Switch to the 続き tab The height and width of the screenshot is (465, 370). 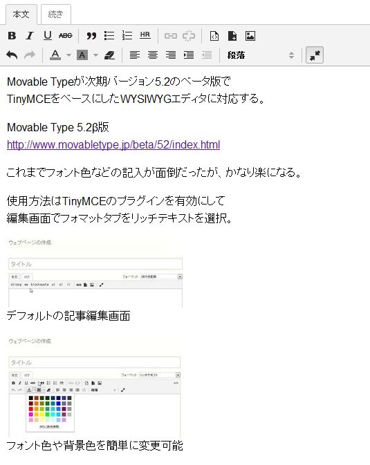pyautogui.click(x=56, y=15)
